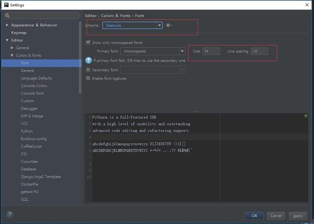Open Database color settings
Screen dimensions: 314x224
28,169
